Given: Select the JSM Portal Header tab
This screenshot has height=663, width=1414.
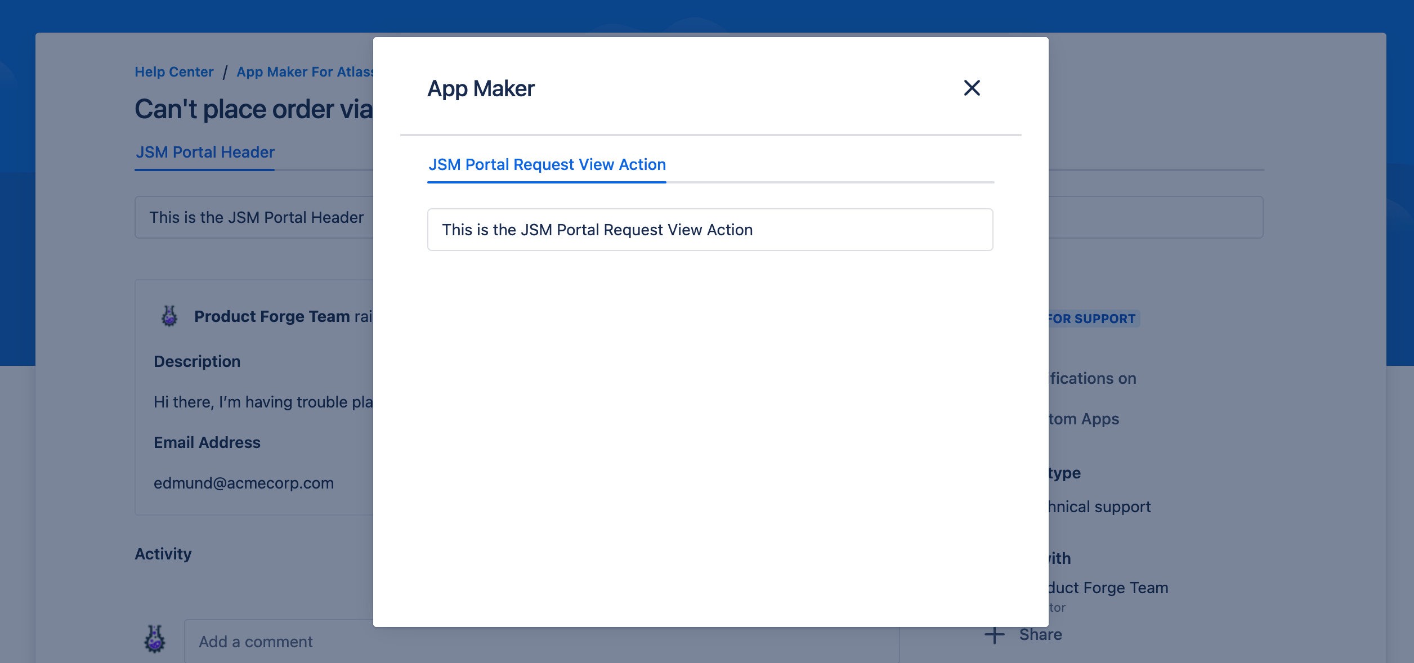Looking at the screenshot, I should pos(205,153).
